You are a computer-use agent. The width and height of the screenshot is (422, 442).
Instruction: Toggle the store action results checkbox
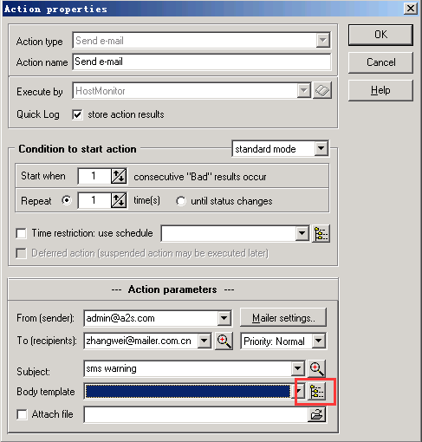pos(77,114)
